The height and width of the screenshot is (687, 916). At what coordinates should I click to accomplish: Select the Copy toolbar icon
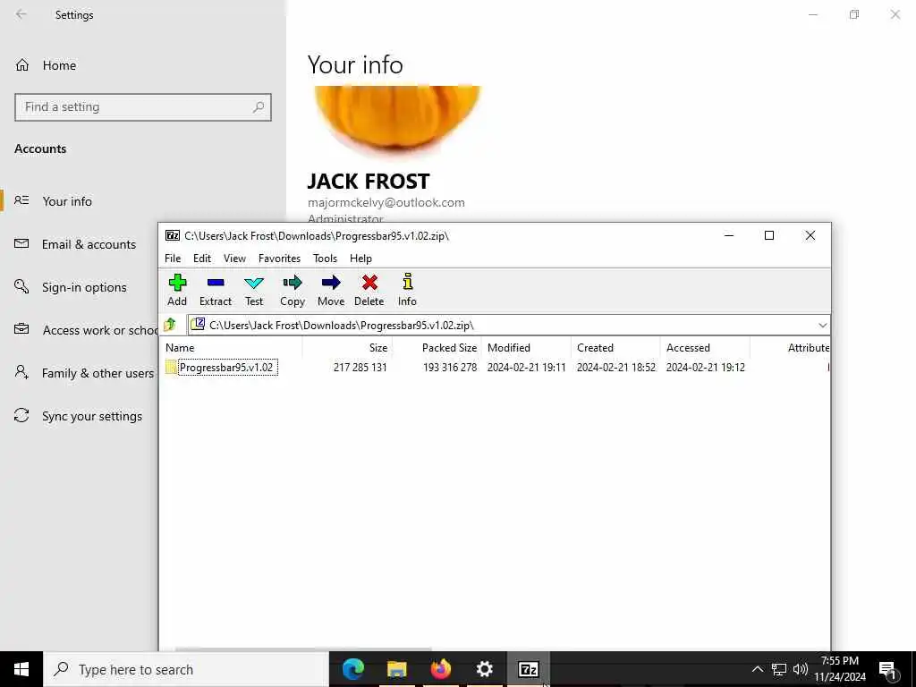[x=293, y=291]
